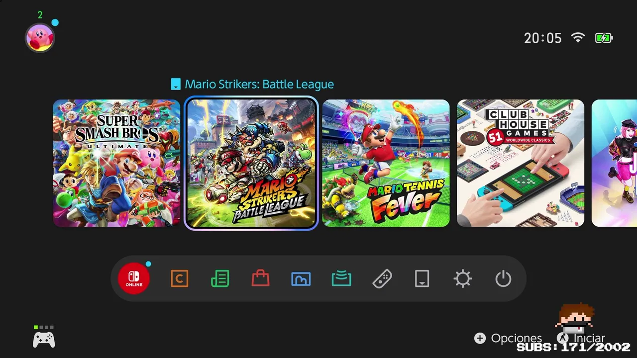Open the Controllers joy-con icon

pyautogui.click(x=382, y=279)
